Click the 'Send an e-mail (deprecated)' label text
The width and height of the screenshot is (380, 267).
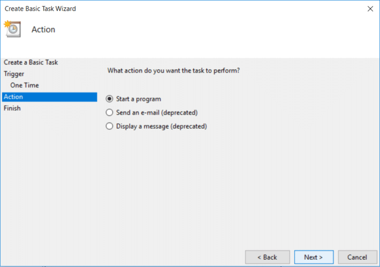157,112
